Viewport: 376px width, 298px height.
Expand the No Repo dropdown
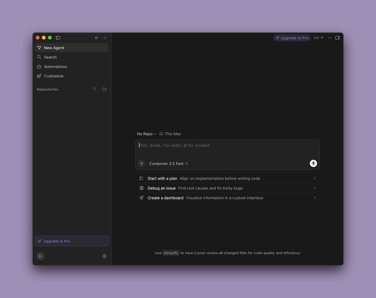click(x=147, y=134)
